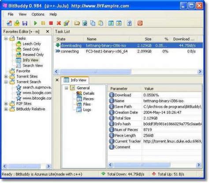Screen dimensions: 209x183
Task: Sort task list by Name column
Action: [107, 39]
